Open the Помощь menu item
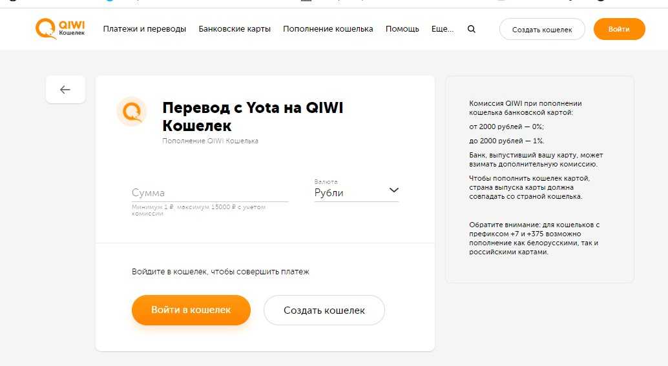Image resolution: width=668 pixels, height=366 pixels. pos(402,29)
